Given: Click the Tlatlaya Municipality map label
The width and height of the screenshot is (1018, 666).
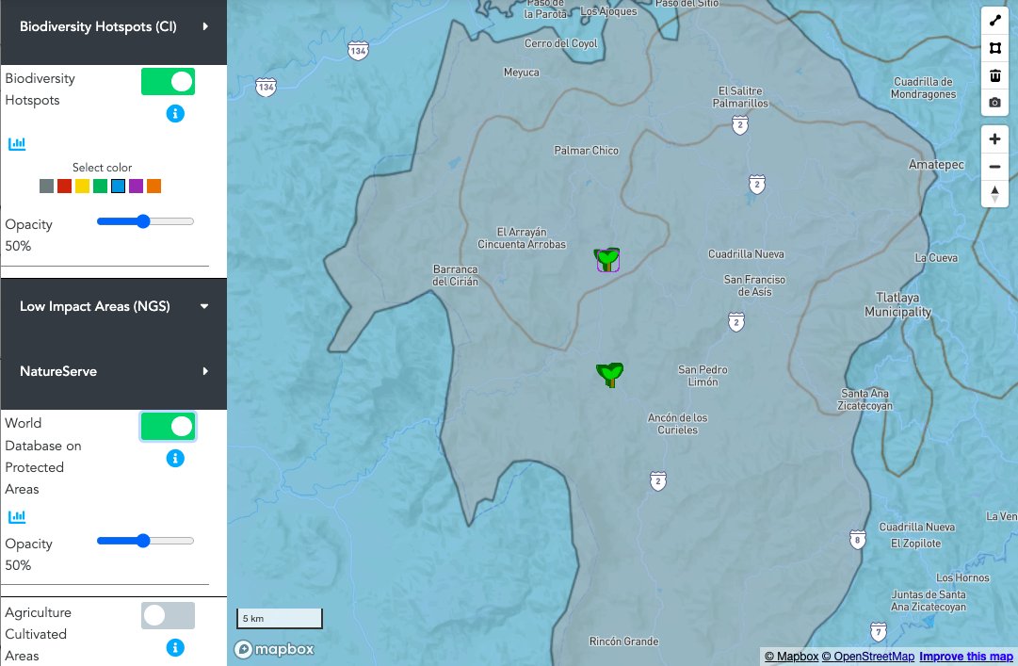Looking at the screenshot, I should click(897, 304).
